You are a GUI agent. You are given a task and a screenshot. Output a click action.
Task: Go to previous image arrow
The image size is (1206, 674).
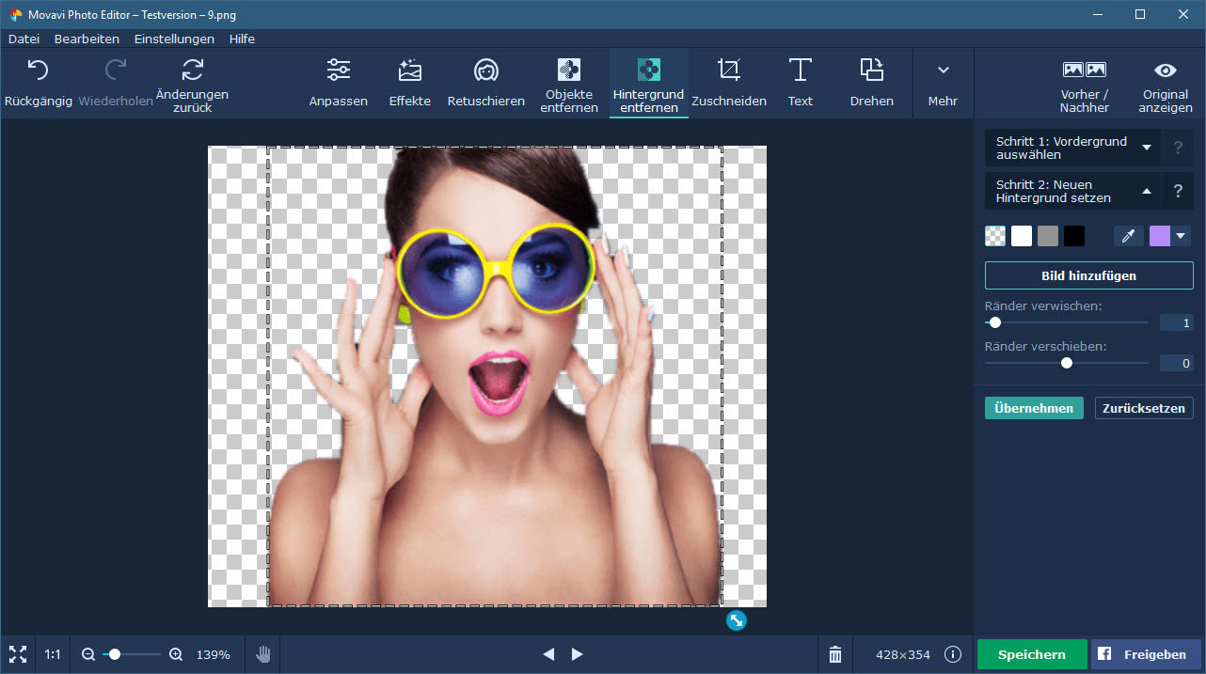click(x=548, y=654)
